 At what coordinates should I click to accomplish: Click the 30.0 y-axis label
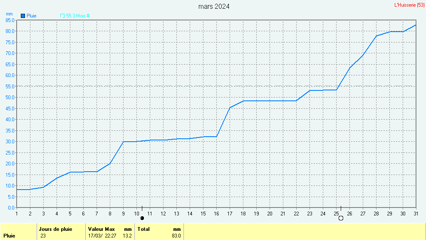pos(10,142)
